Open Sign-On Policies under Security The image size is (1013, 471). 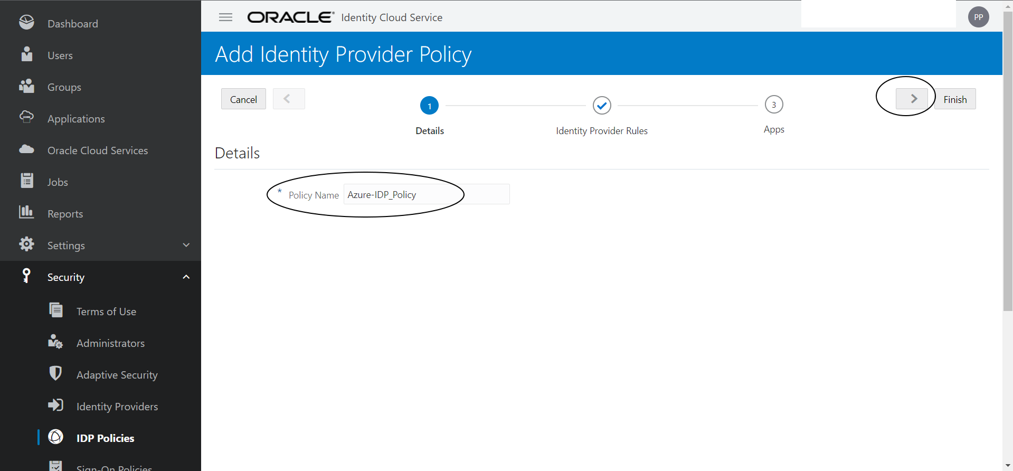(114, 467)
